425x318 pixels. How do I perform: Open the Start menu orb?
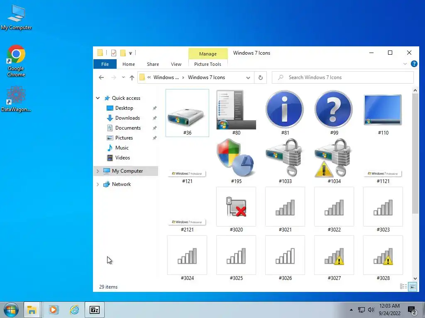(11, 310)
